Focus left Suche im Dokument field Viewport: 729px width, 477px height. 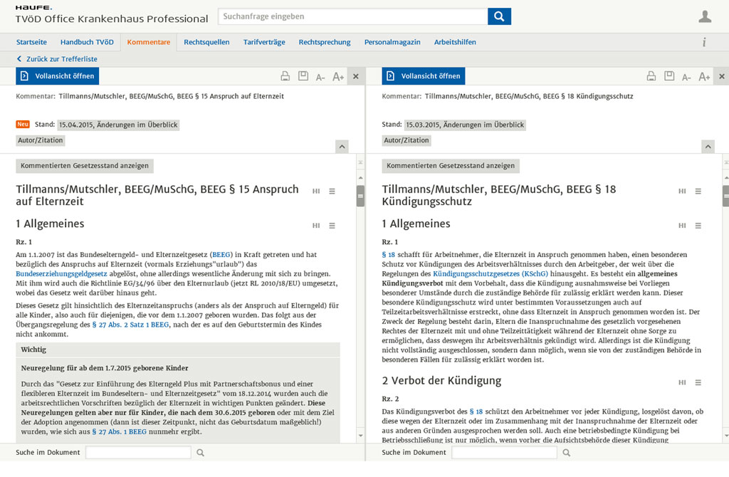click(138, 452)
